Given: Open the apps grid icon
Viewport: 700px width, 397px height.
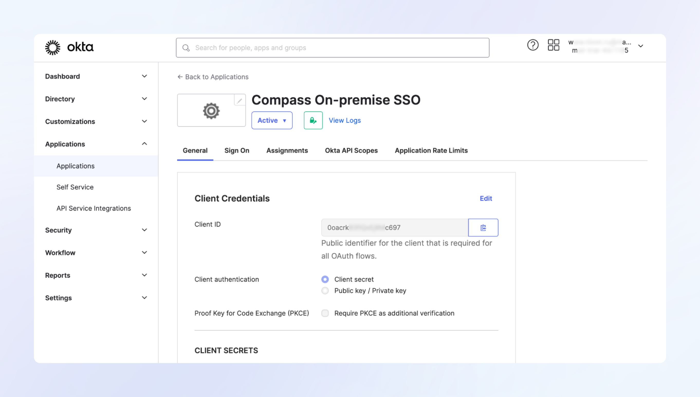Looking at the screenshot, I should pyautogui.click(x=553, y=45).
